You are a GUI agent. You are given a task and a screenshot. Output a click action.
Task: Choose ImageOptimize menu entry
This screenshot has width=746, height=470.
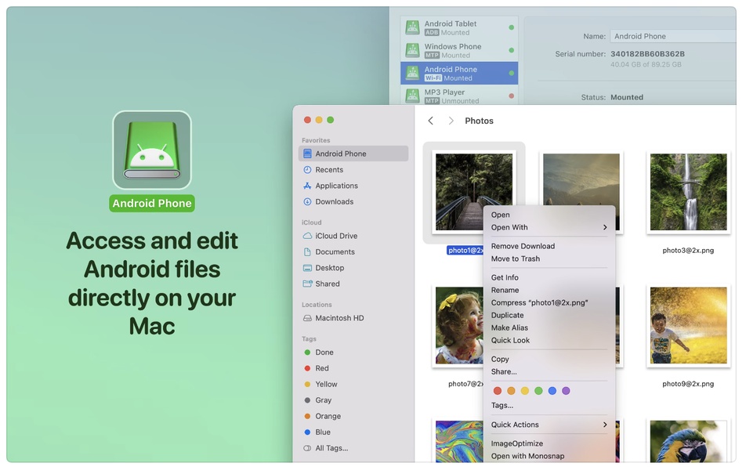549,443
